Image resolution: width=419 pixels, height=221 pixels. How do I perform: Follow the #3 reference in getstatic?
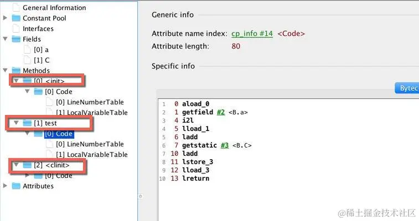coord(225,145)
